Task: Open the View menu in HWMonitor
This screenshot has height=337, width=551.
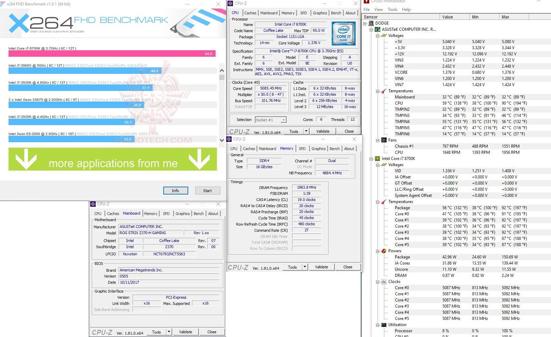Action: tap(378, 10)
